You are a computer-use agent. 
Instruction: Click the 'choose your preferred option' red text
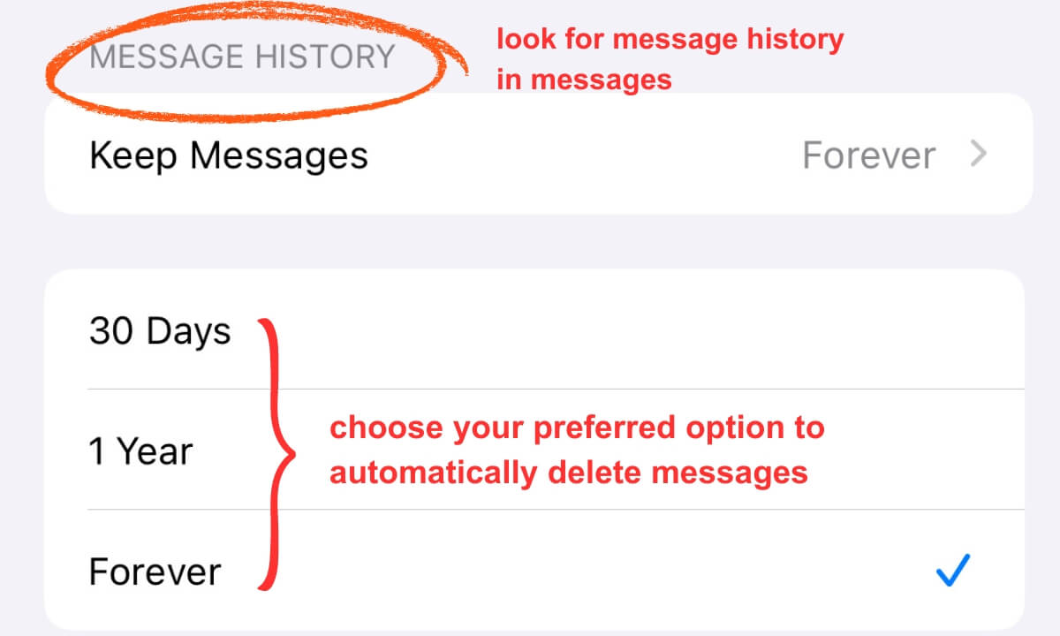577,428
